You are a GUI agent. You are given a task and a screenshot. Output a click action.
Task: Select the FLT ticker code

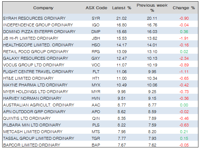pyautogui.click(x=95, y=71)
